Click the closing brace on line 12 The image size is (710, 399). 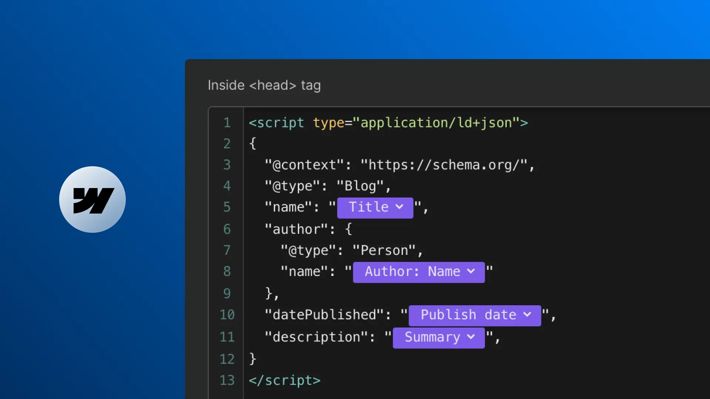pyautogui.click(x=253, y=359)
